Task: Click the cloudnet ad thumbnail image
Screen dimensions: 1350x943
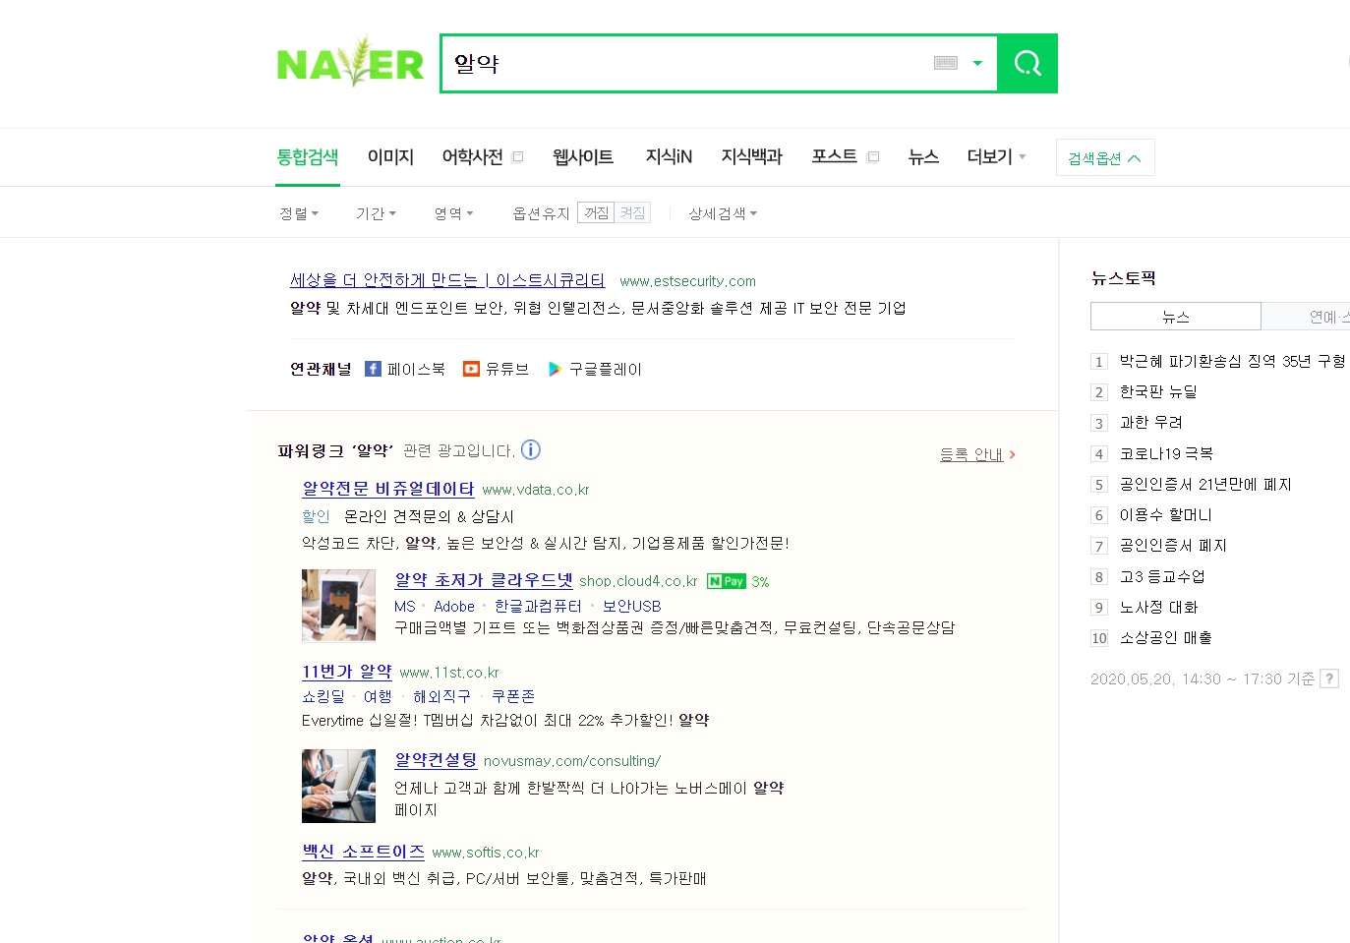Action: point(338,606)
